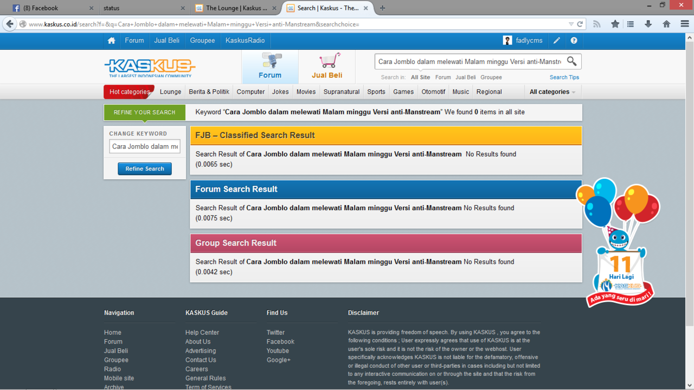Image resolution: width=694 pixels, height=390 pixels.
Task: Expand the All categories dropdown
Action: [552, 92]
